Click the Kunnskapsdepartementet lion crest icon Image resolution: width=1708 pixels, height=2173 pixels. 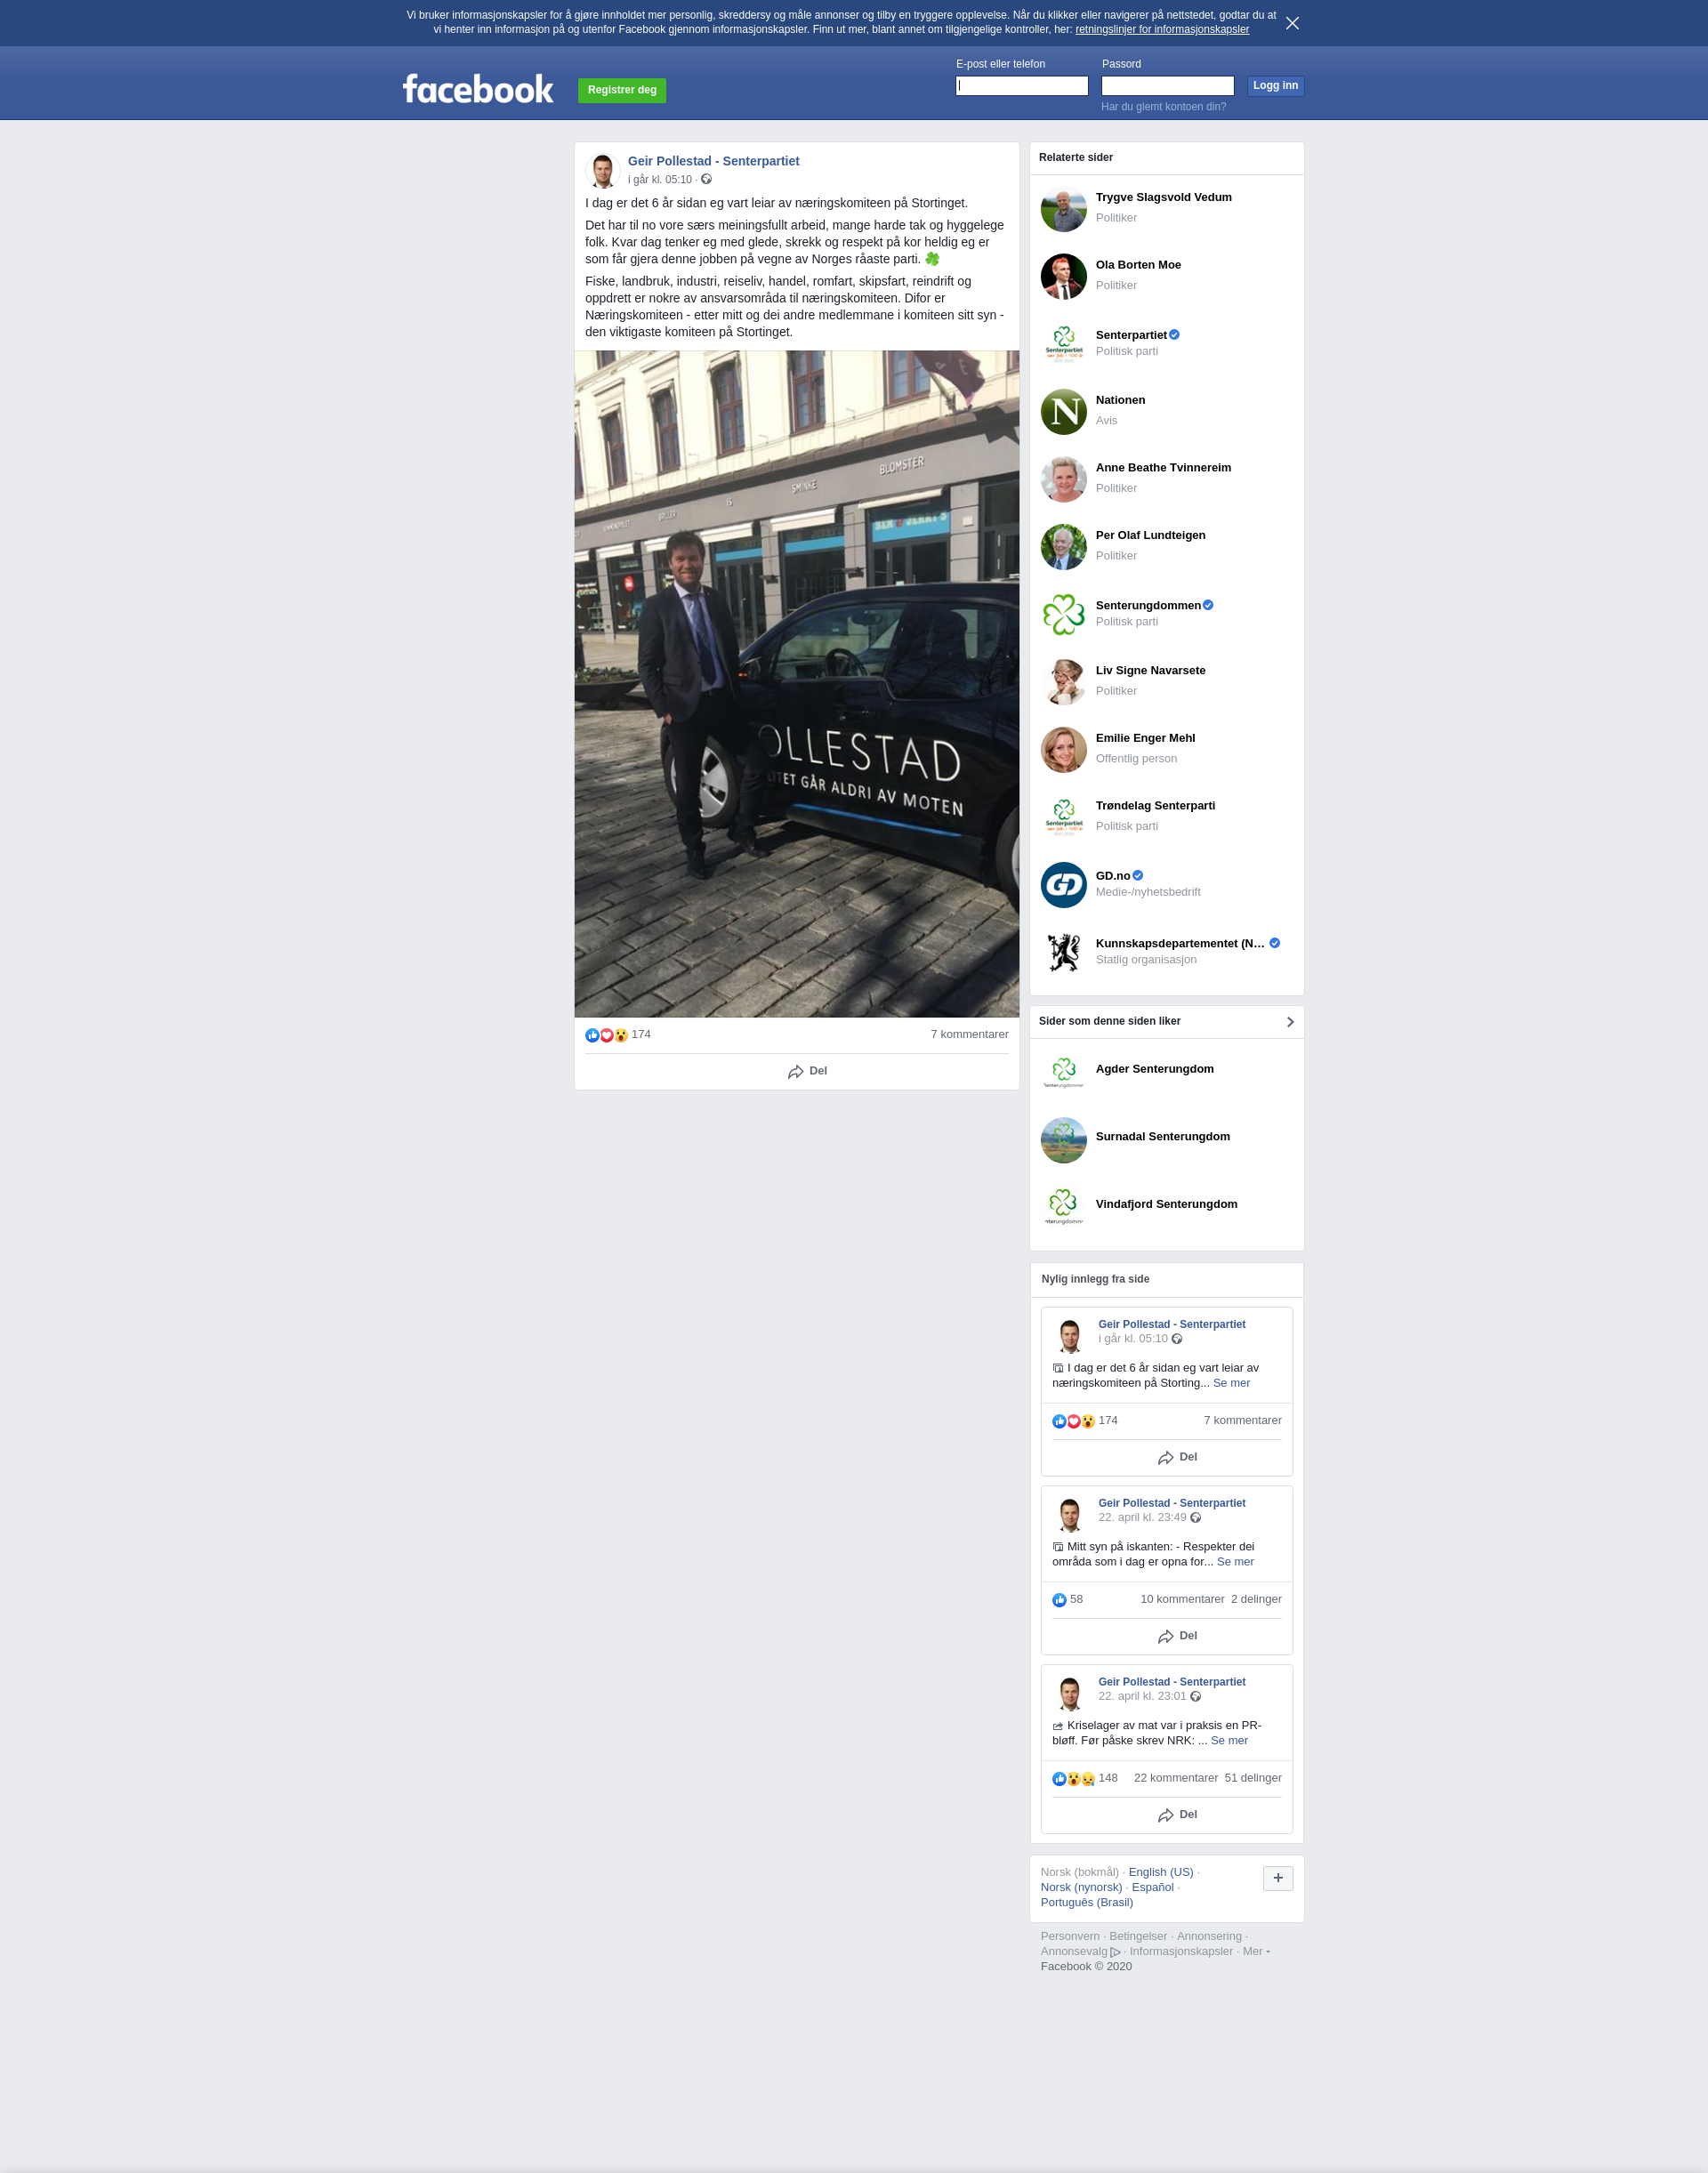(x=1063, y=952)
